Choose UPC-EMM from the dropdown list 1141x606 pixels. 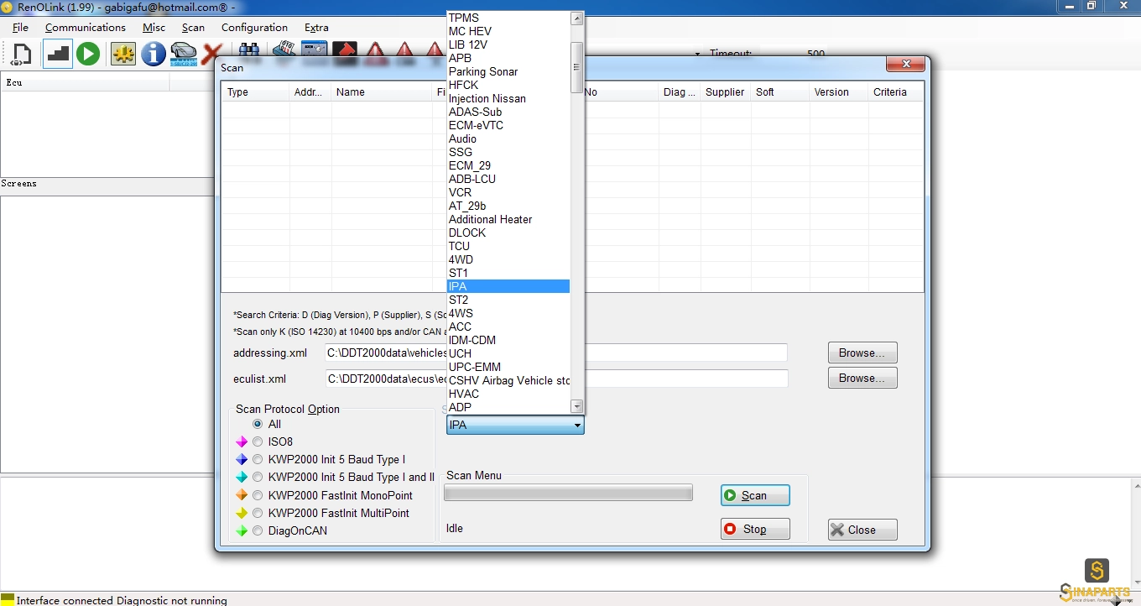(x=508, y=367)
